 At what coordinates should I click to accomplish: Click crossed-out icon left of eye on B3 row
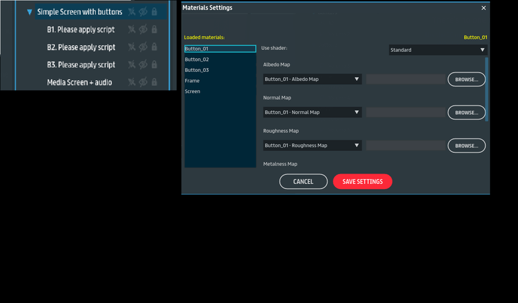pyautogui.click(x=132, y=65)
